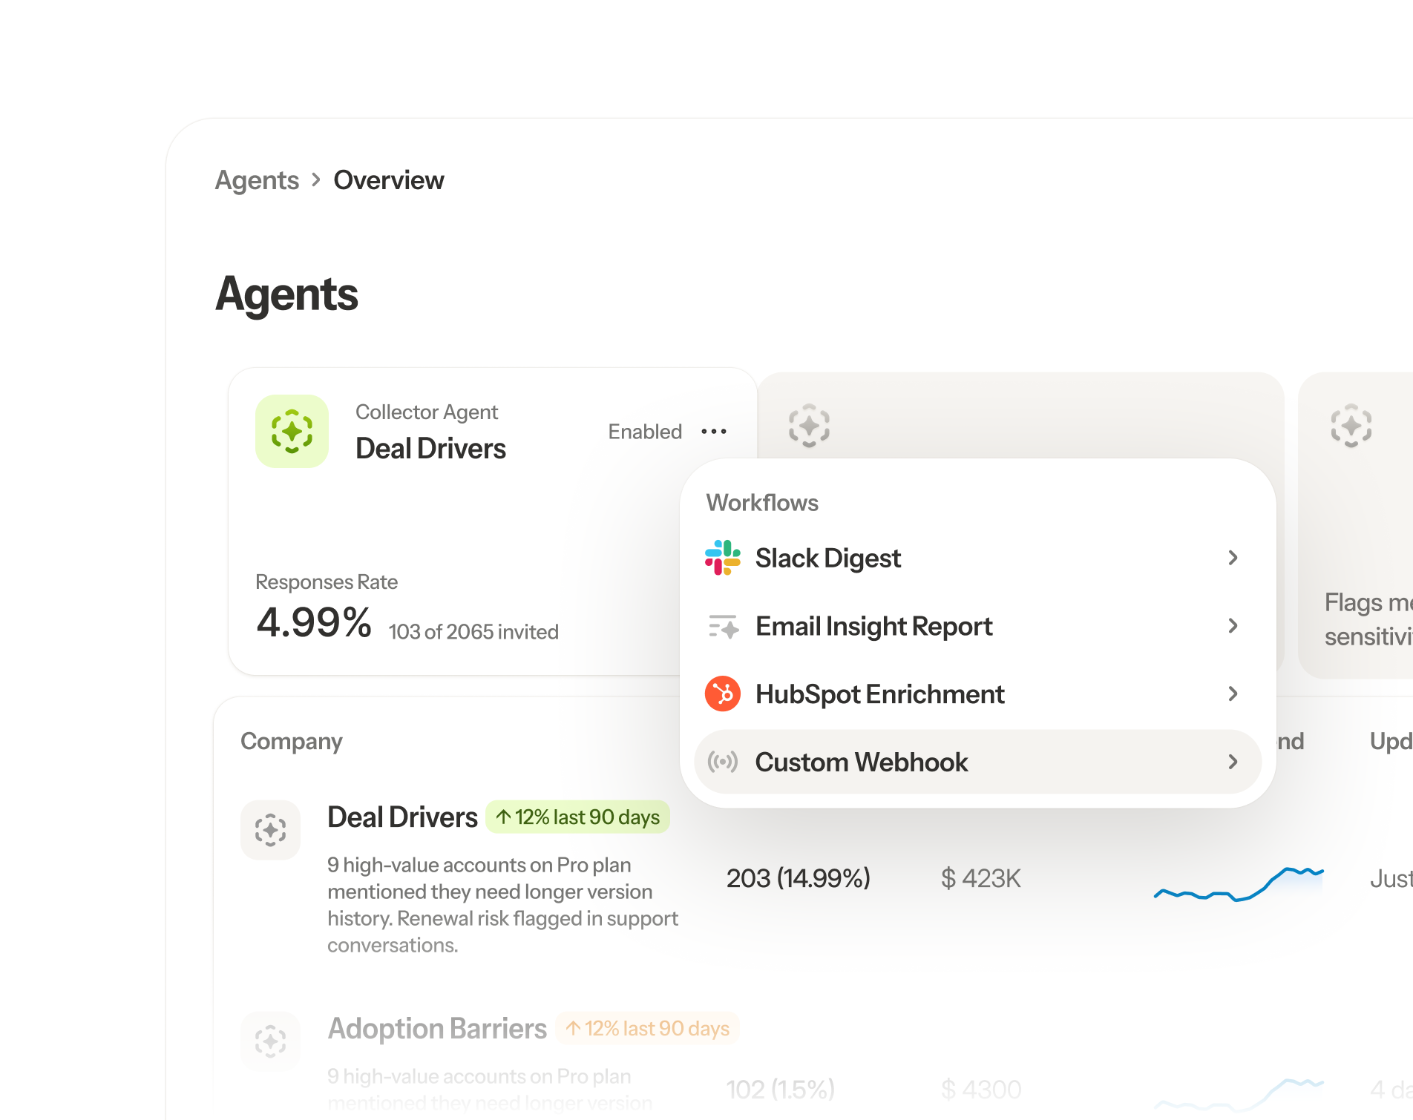
Task: Click the Slack icon in the Workflows menu
Action: click(724, 558)
